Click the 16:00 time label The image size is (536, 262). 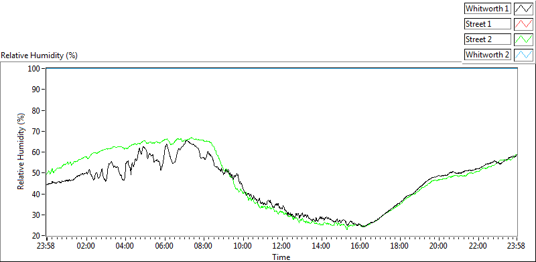360,246
